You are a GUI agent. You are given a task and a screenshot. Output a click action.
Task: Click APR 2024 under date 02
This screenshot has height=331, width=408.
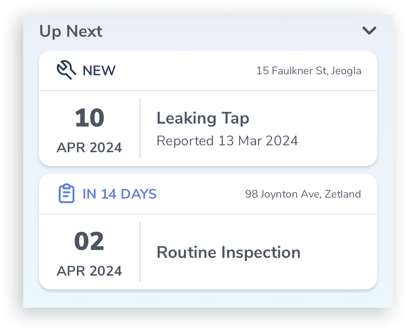(x=89, y=271)
